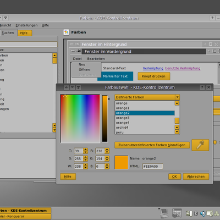Image resolution: width=220 pixels, height=220 pixels.
Task: Click the arrow of the Definierte Farben combo box
Action: click(x=177, y=97)
